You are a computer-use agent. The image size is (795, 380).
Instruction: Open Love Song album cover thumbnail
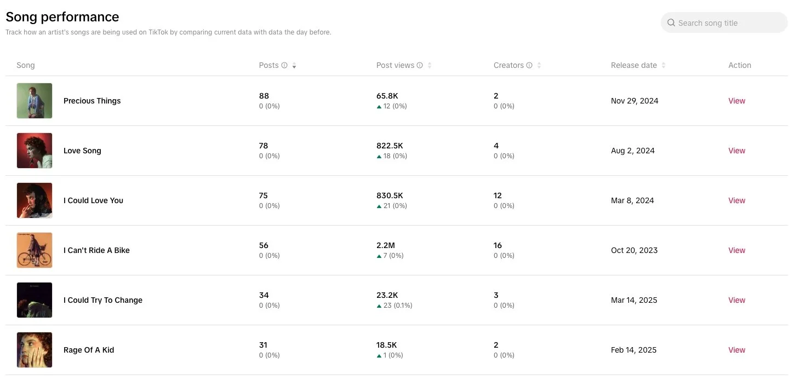35,151
